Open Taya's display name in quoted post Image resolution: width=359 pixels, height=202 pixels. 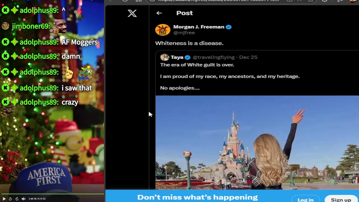[x=177, y=57]
